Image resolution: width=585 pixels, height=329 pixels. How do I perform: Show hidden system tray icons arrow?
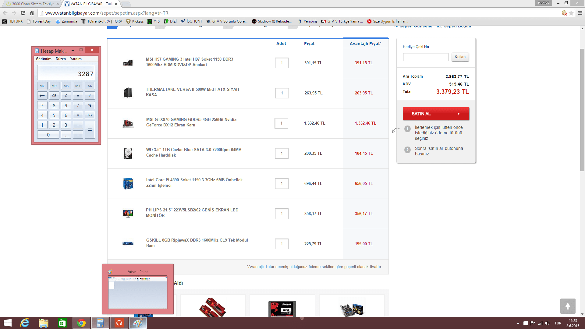[518, 323]
